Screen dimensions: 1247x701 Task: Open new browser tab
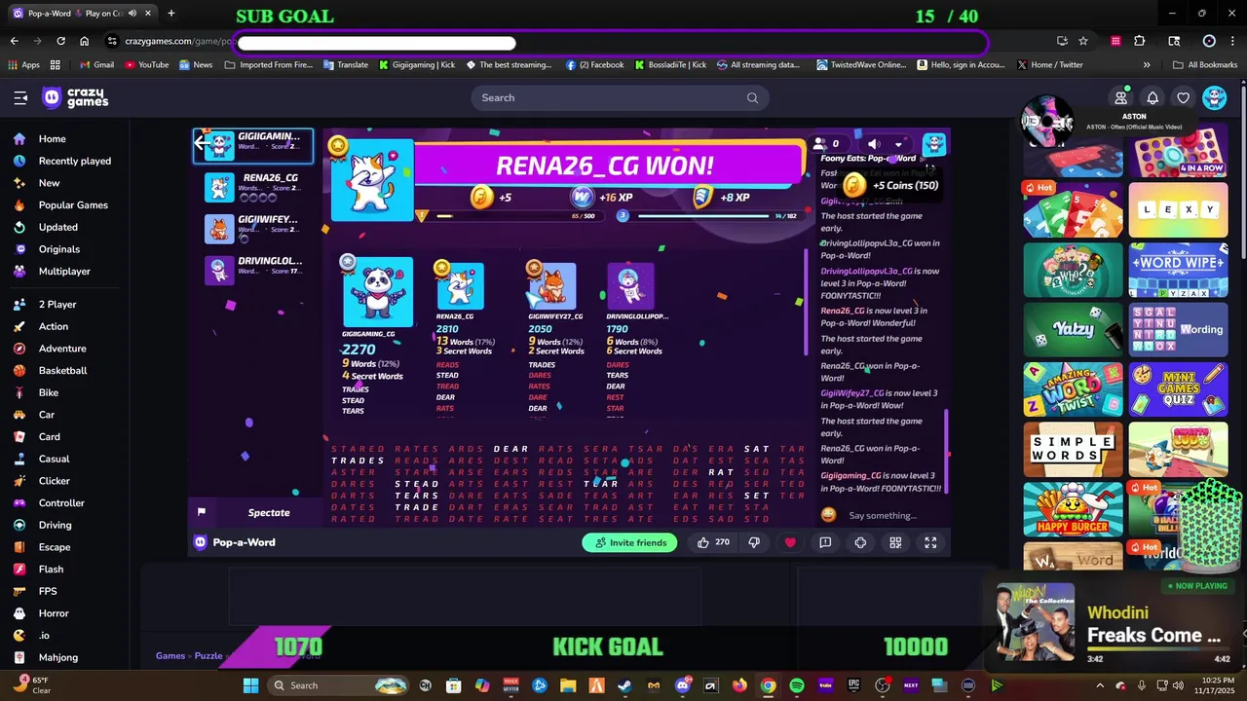click(x=171, y=14)
